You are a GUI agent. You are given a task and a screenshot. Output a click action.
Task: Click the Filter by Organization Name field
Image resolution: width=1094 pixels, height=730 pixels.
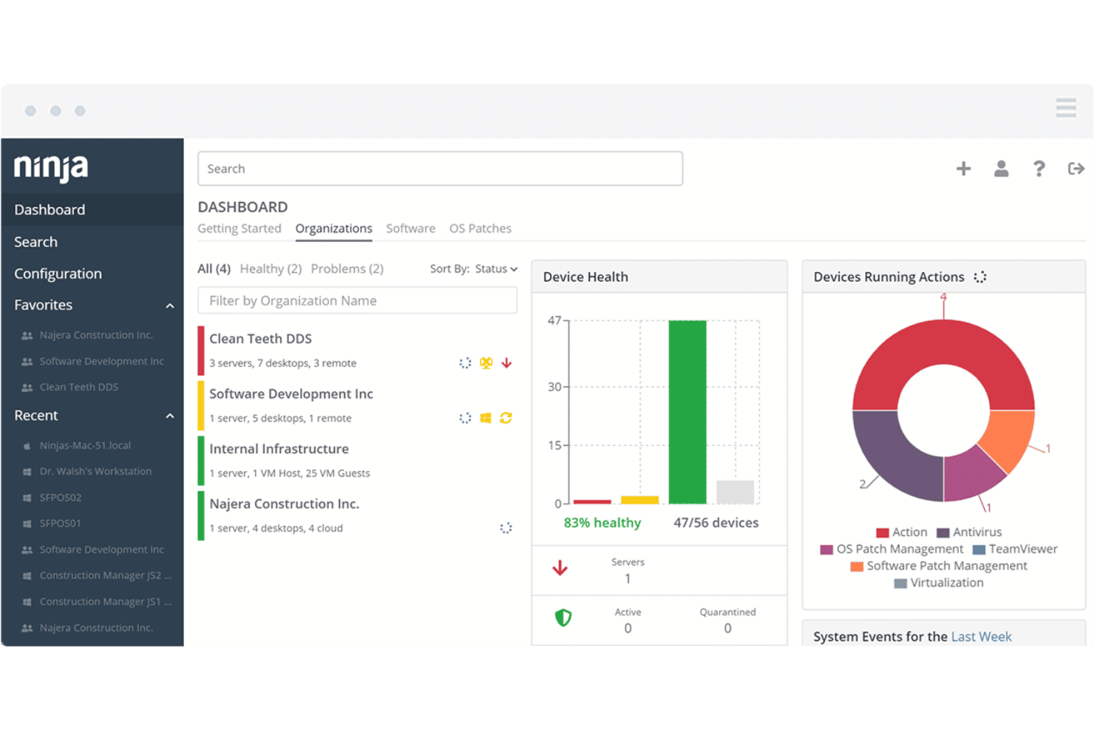(357, 301)
